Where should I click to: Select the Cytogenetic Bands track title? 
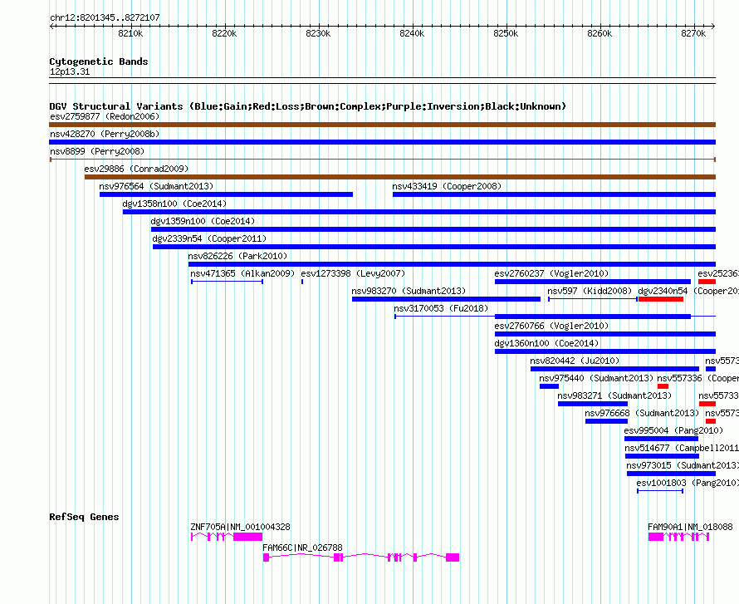(99, 61)
